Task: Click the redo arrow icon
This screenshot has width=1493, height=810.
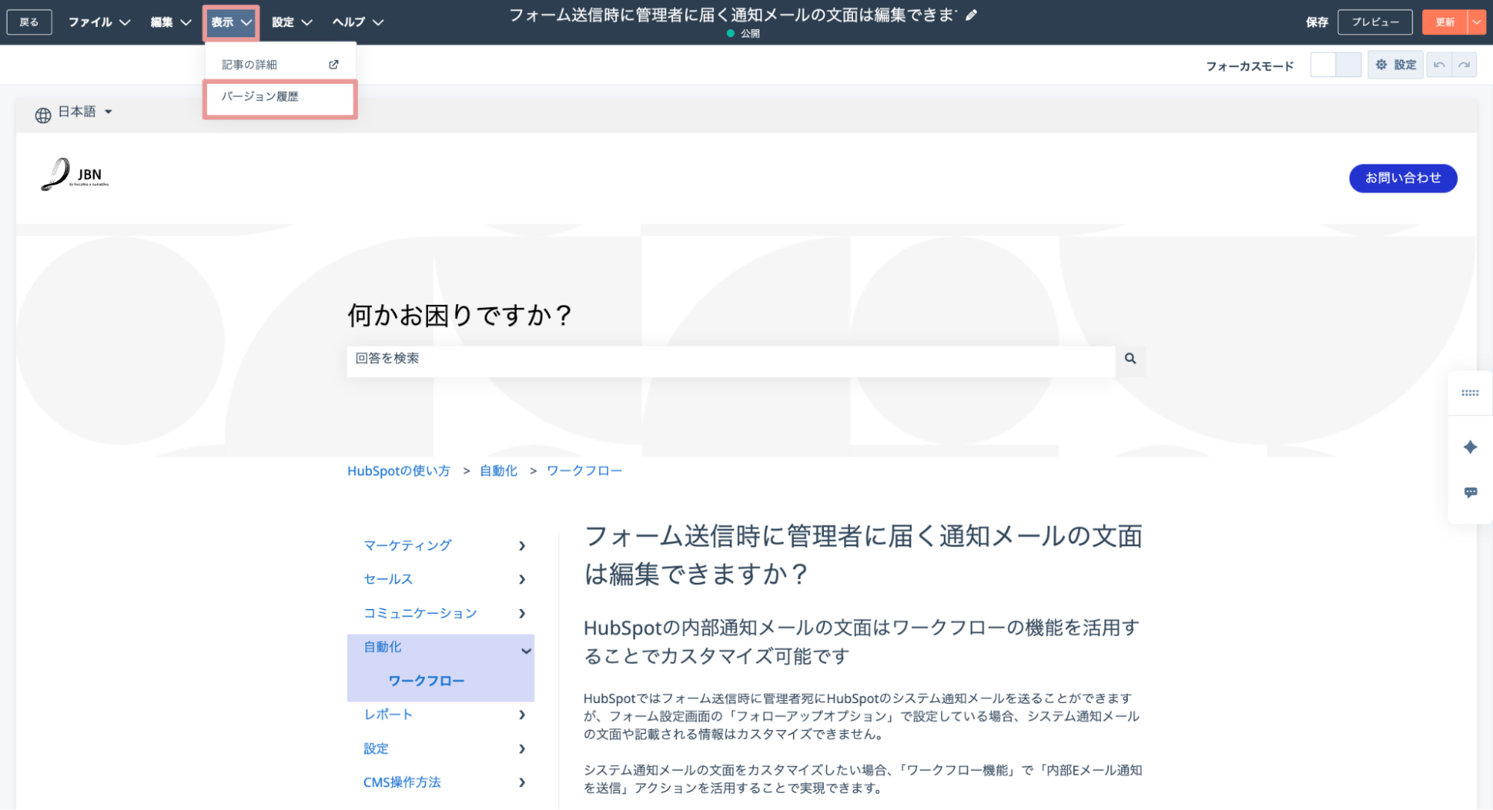Action: (x=1464, y=65)
